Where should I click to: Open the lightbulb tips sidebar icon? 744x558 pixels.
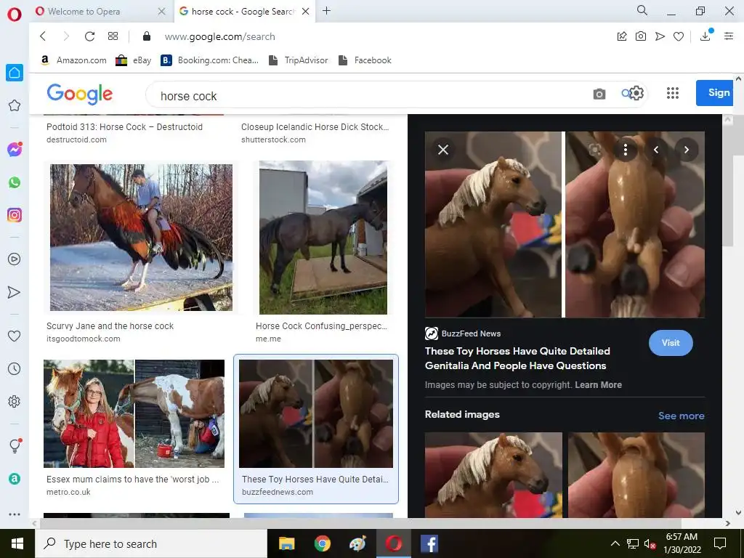15,446
